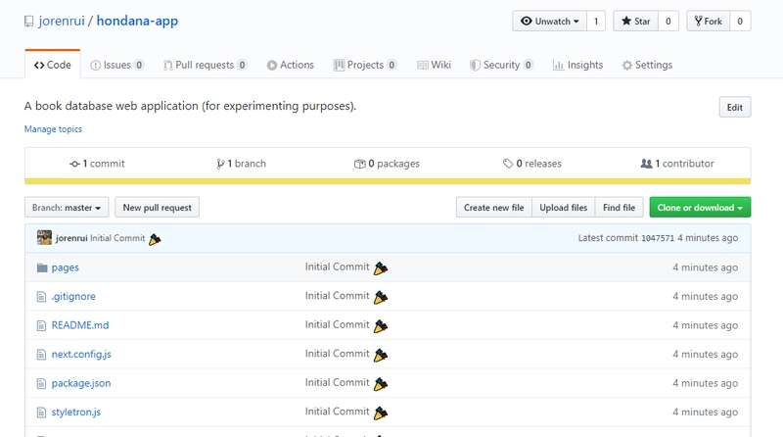783x437 pixels.
Task: Switch to the Issues tab
Action: point(116,65)
